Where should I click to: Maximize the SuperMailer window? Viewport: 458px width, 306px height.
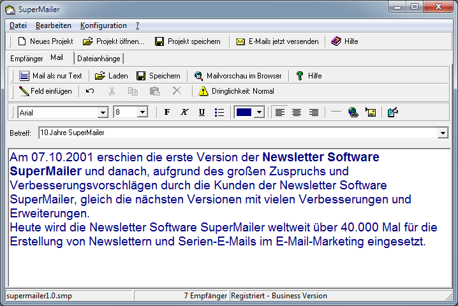pos(415,7)
